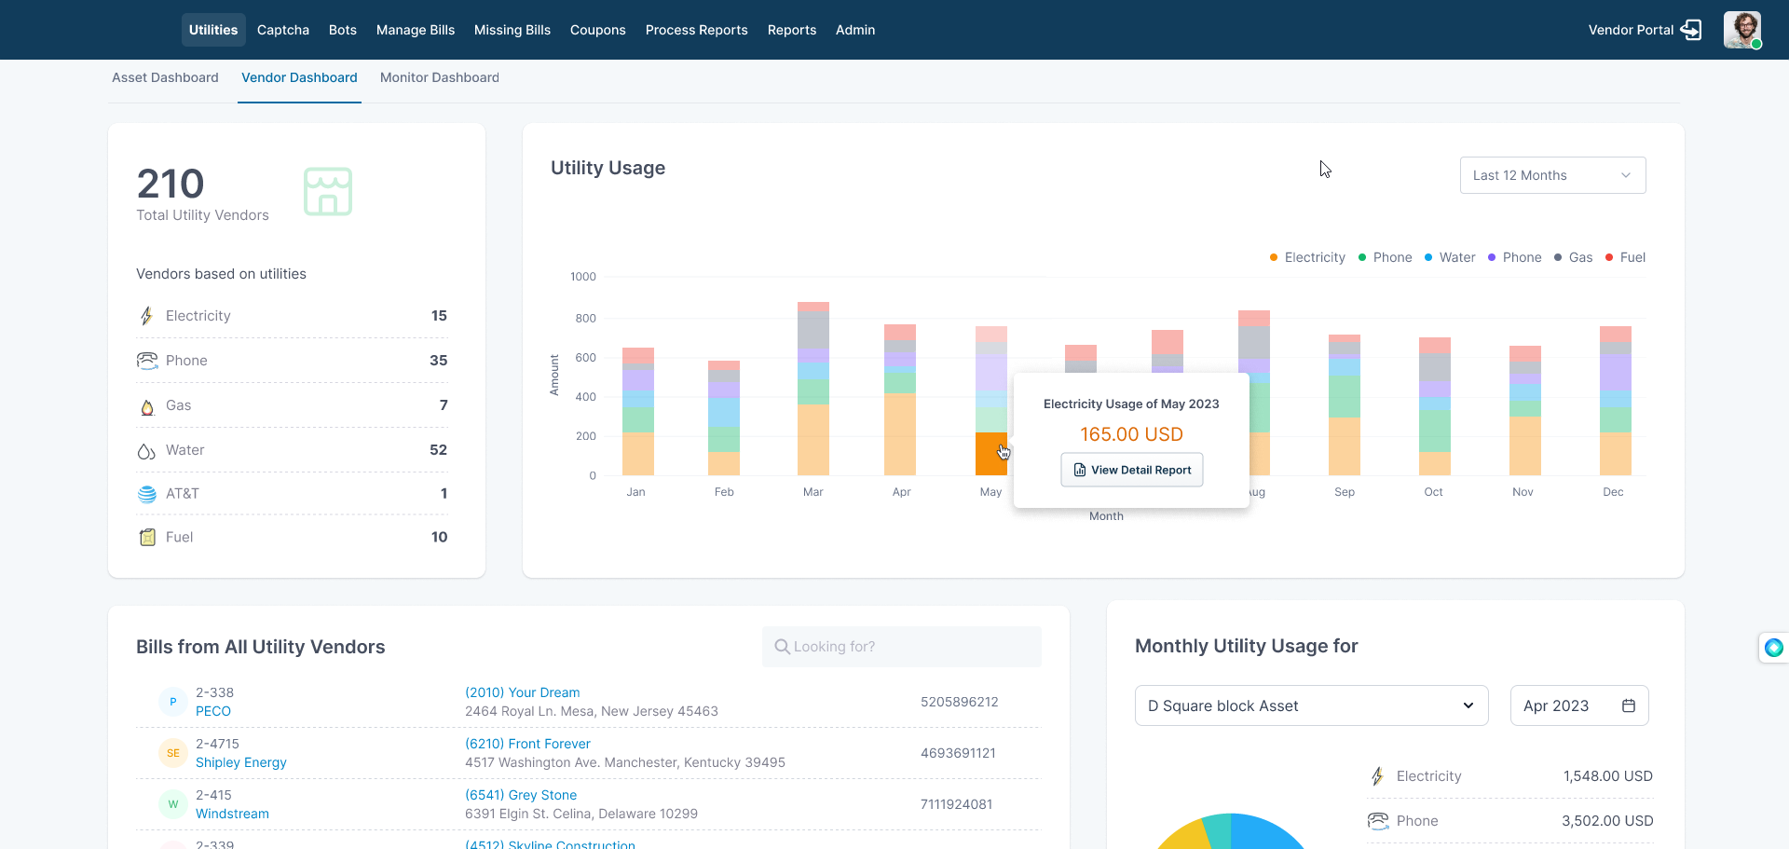
Task: Toggle Fuel series in chart legend
Action: [x=1625, y=257]
